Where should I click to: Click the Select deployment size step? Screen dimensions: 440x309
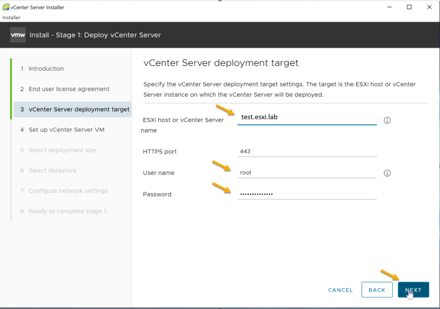pyautogui.click(x=62, y=151)
